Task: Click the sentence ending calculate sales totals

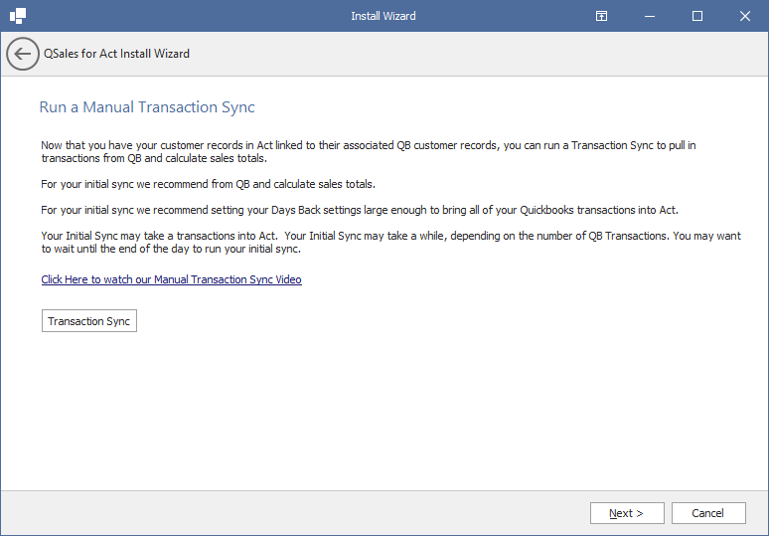Action: coord(208,184)
